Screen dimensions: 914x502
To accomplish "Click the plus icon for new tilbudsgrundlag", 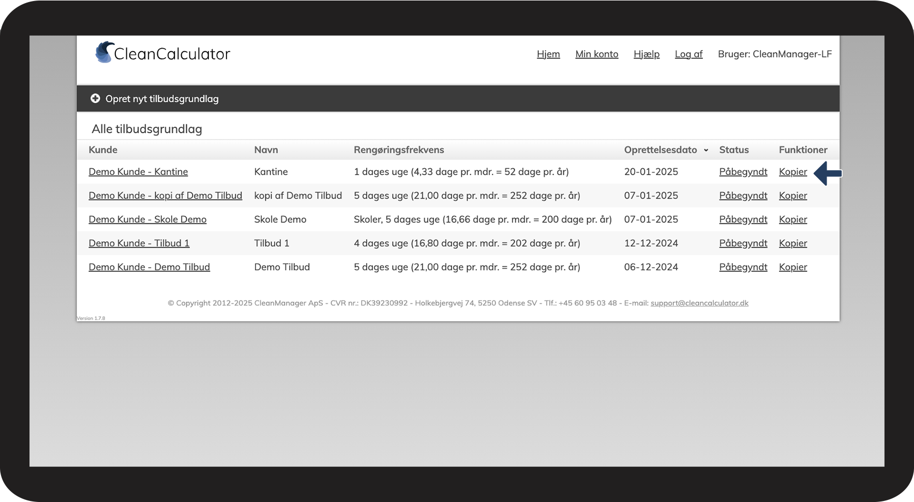I will [95, 98].
